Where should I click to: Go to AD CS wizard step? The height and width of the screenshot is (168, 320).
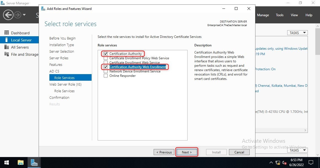pyautogui.click(x=54, y=71)
